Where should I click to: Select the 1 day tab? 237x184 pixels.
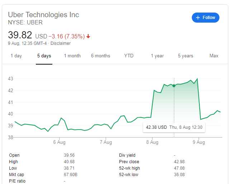[16, 56]
